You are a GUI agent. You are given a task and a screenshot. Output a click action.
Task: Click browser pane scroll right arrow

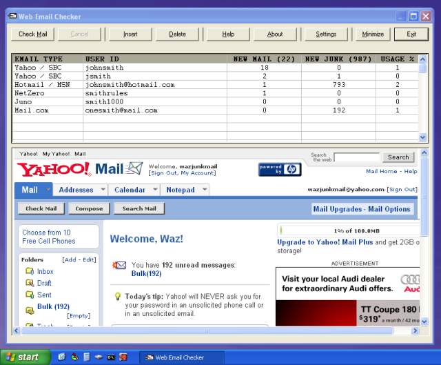415,331
